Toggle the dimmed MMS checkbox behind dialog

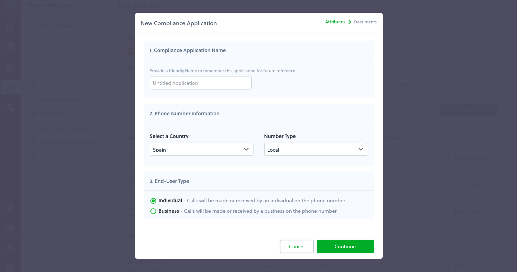coord(392,86)
